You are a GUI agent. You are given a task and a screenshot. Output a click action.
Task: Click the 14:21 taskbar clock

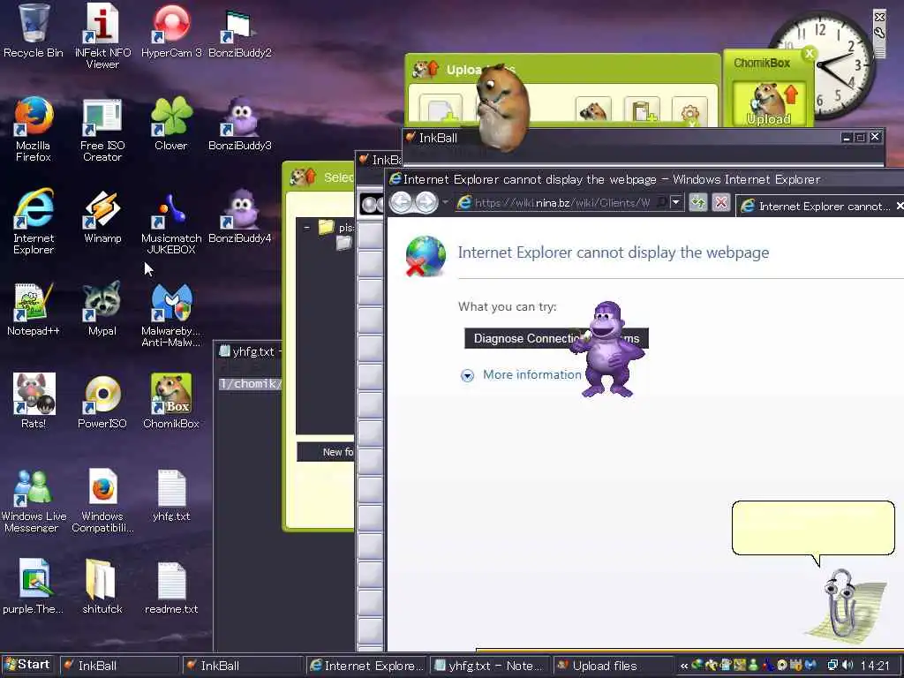875,666
